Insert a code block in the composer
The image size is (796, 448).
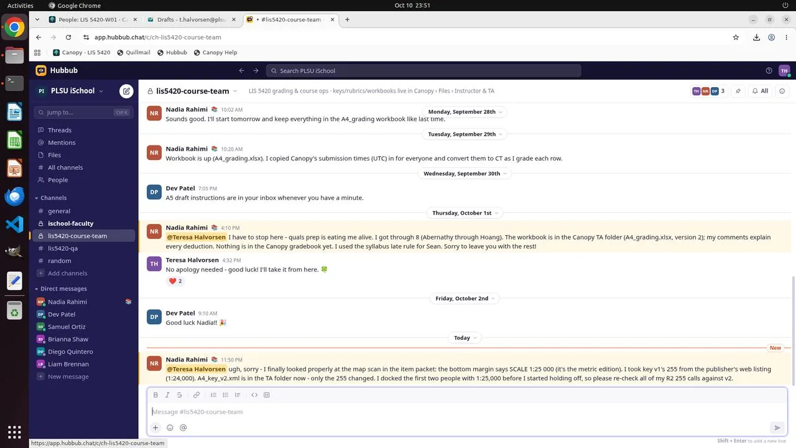point(267,395)
